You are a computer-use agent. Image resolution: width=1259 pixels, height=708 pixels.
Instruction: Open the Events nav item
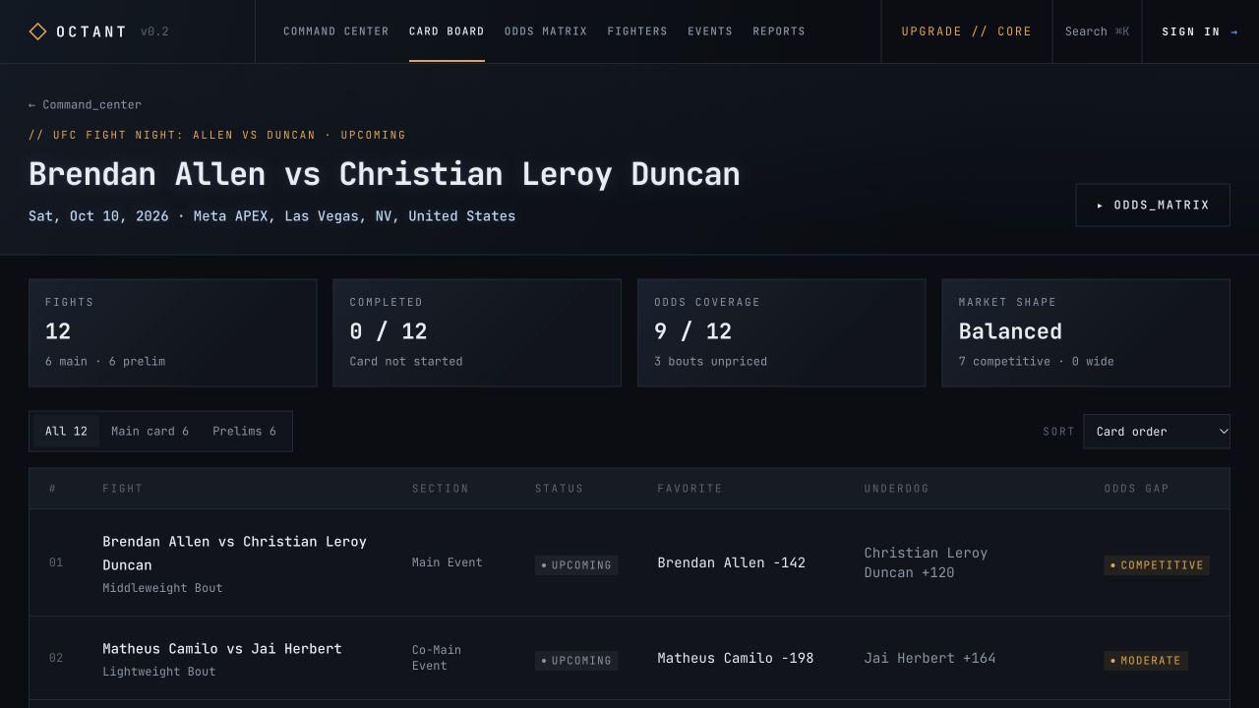(x=710, y=31)
